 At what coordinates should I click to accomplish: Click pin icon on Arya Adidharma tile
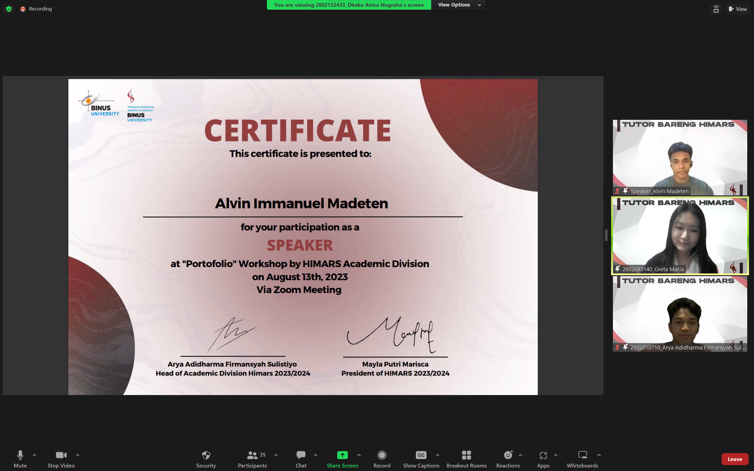[x=625, y=347]
